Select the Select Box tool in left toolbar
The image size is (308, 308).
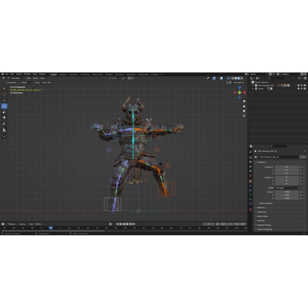[x=4, y=89]
